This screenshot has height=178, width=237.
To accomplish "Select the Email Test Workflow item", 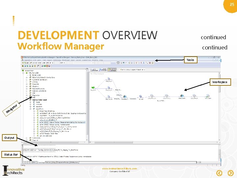I will click(47, 111).
